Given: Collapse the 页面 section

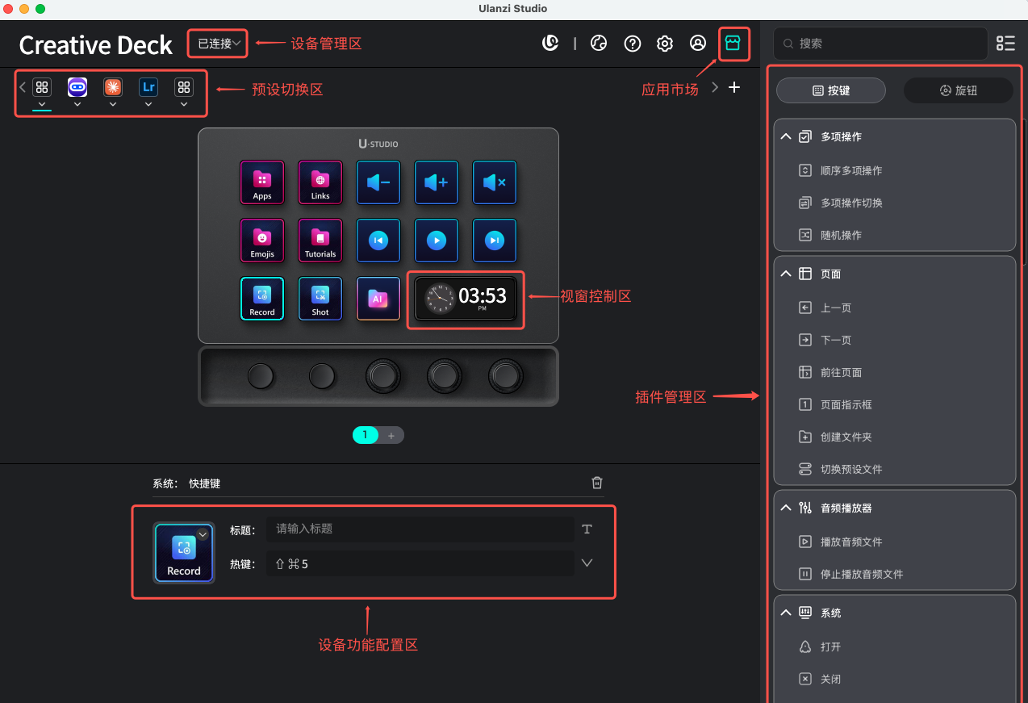Looking at the screenshot, I should (786, 274).
